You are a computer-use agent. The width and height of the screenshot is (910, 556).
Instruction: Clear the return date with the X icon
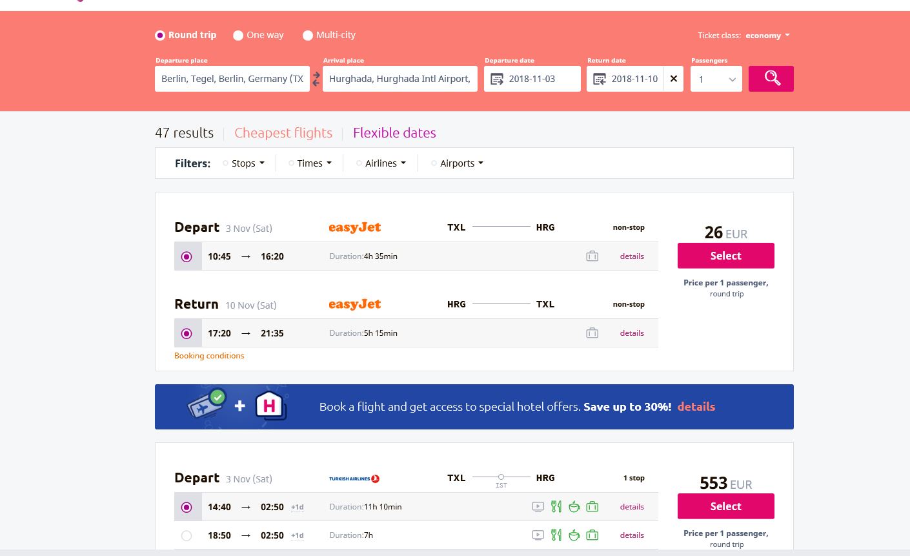pos(674,79)
